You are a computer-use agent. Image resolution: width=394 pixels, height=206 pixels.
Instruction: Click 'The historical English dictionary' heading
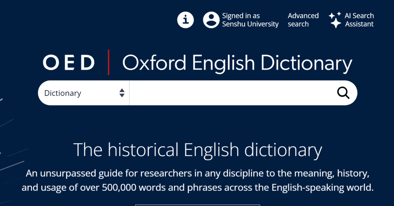[198, 150]
